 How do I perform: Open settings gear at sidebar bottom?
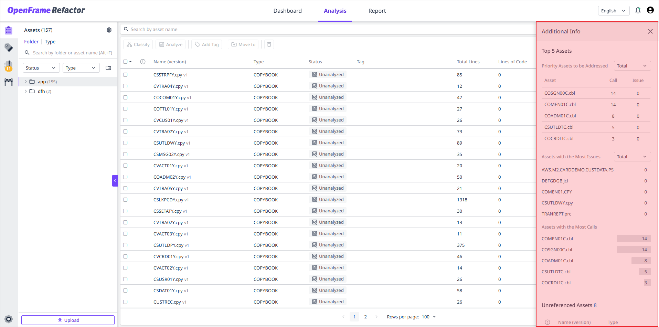pyautogui.click(x=9, y=319)
